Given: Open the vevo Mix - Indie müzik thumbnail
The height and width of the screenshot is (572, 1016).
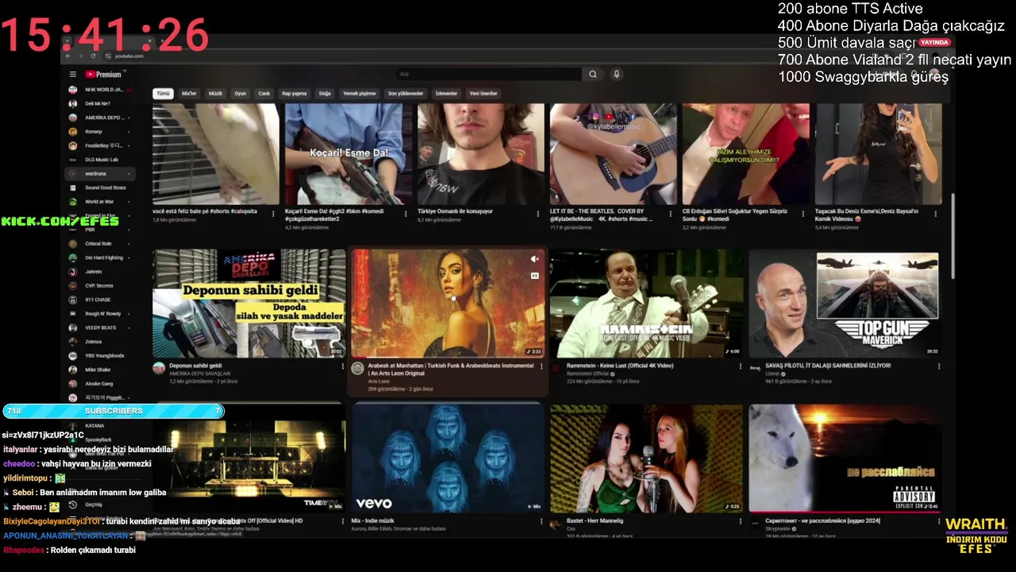Looking at the screenshot, I should coord(448,458).
